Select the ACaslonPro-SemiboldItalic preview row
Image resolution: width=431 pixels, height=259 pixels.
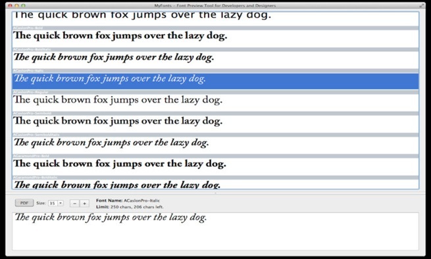click(216, 145)
